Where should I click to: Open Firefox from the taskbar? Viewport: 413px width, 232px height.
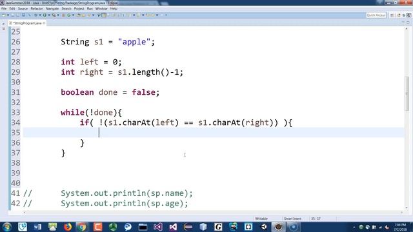[67, 227]
